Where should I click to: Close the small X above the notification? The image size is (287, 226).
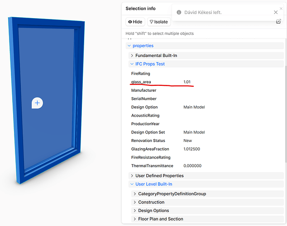coord(281,9)
